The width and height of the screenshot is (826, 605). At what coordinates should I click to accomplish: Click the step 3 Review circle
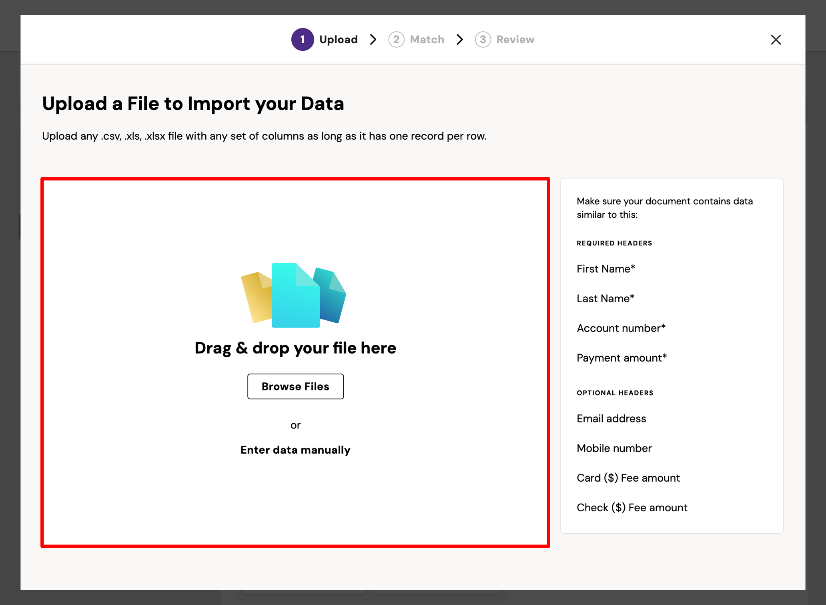(483, 39)
